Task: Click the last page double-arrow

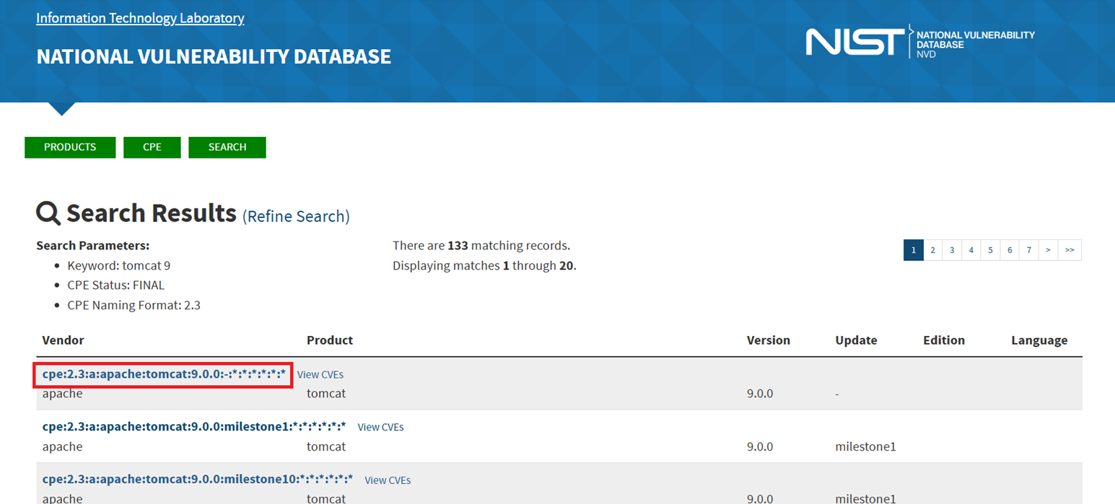Action: 1070,250
